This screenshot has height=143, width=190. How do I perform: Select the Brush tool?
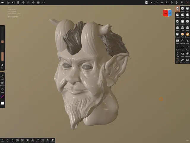178,22
